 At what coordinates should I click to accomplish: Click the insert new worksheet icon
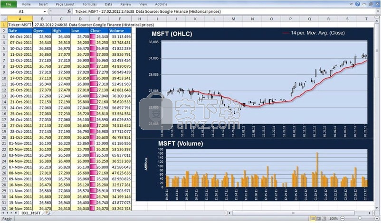pos(48,214)
